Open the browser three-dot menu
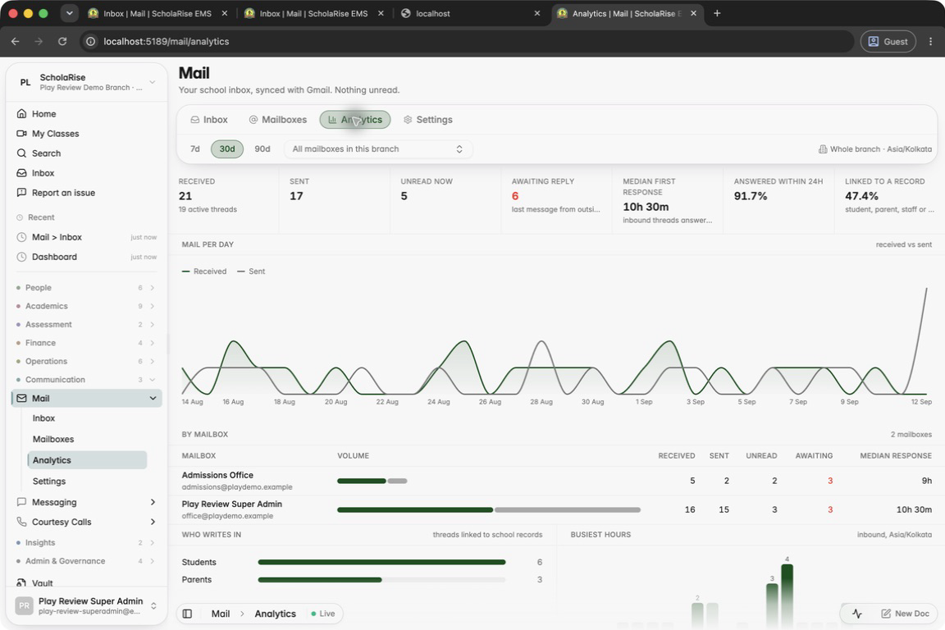 click(x=930, y=41)
